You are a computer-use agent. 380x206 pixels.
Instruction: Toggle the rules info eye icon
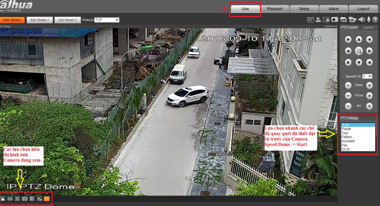[39, 199]
